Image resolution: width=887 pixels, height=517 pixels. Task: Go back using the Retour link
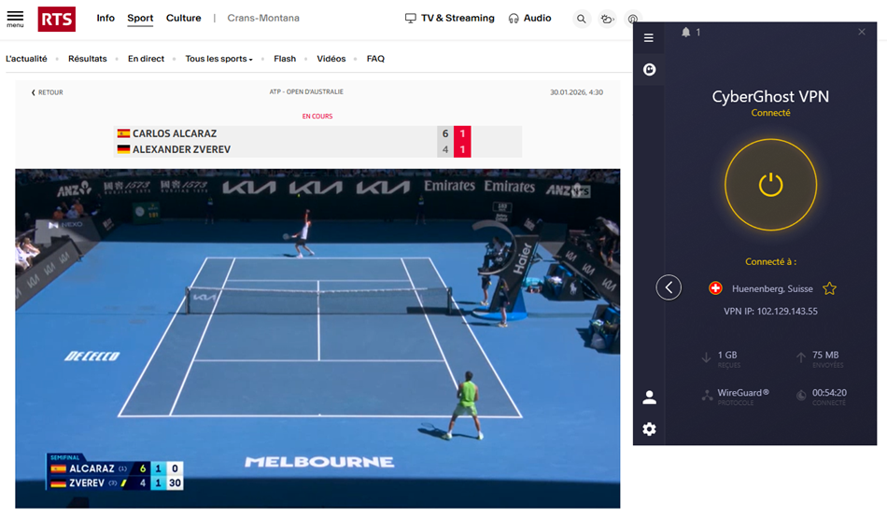click(48, 92)
